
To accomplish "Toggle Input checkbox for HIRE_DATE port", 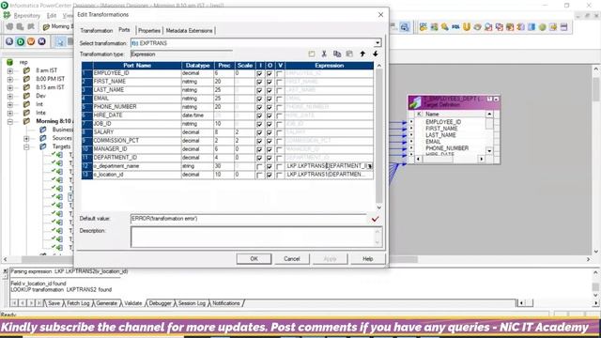I will 259,115.
